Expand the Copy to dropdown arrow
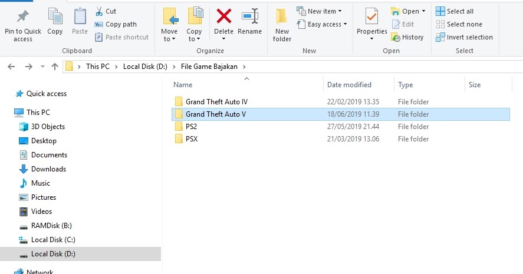The height and width of the screenshot is (274, 523). [199, 39]
